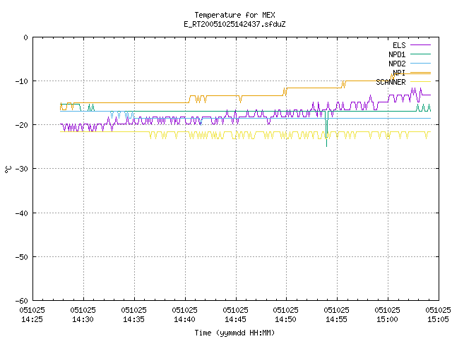Image resolution: width=452 pixels, height=339 pixels.
Task: Select the NPI legend label
Action: (x=399, y=73)
